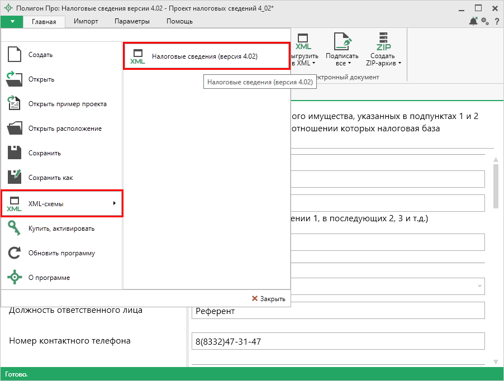Open an example project via Открыть пример проекта
The image size is (504, 381).
(67, 104)
